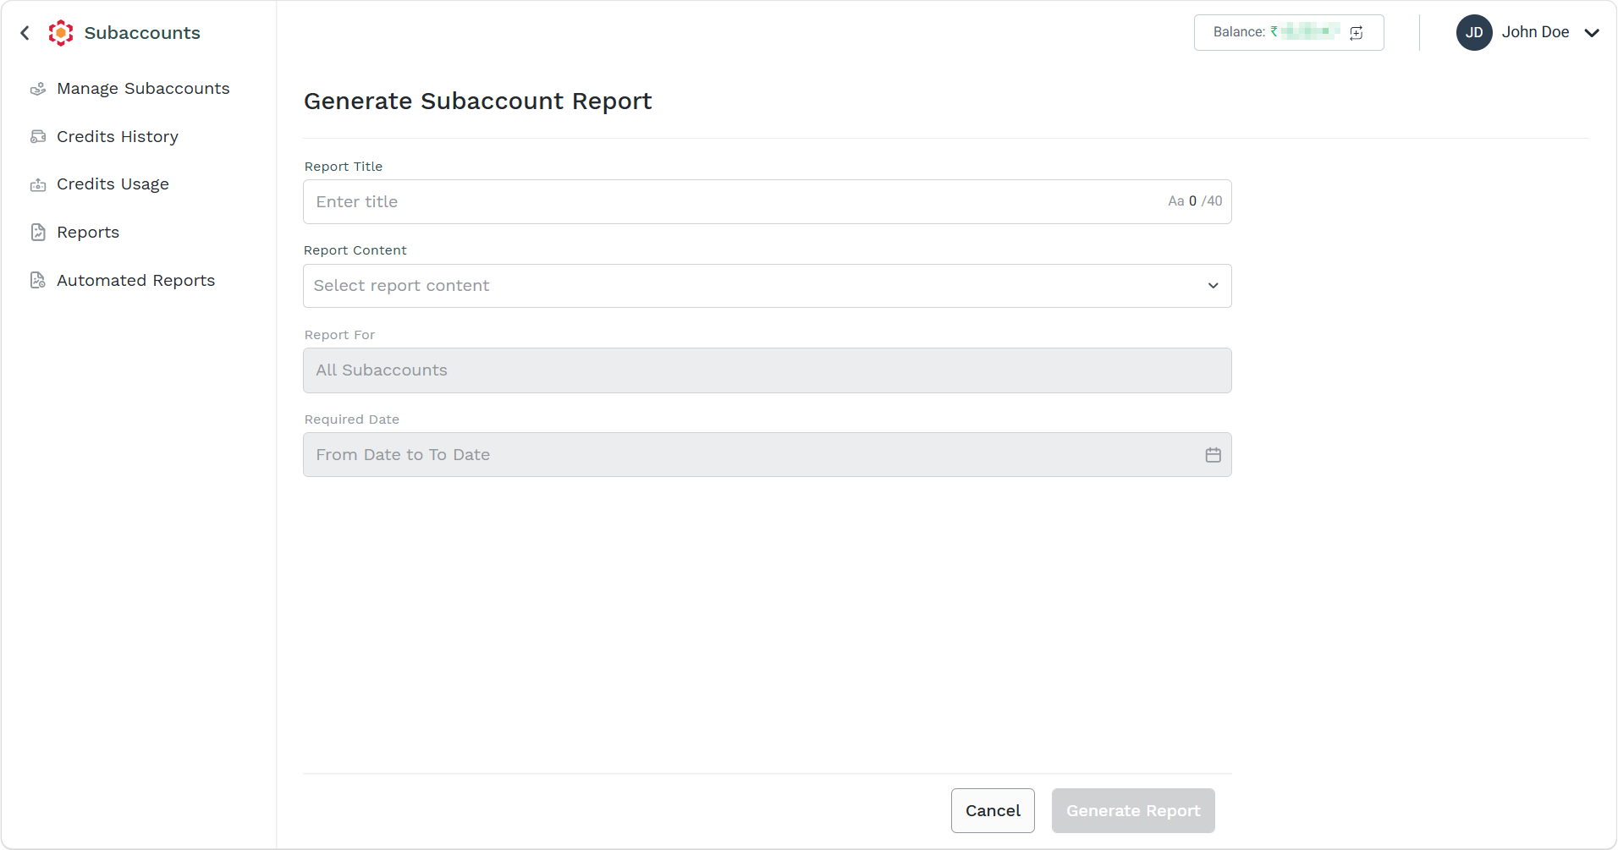Navigate to Reports

88,233
